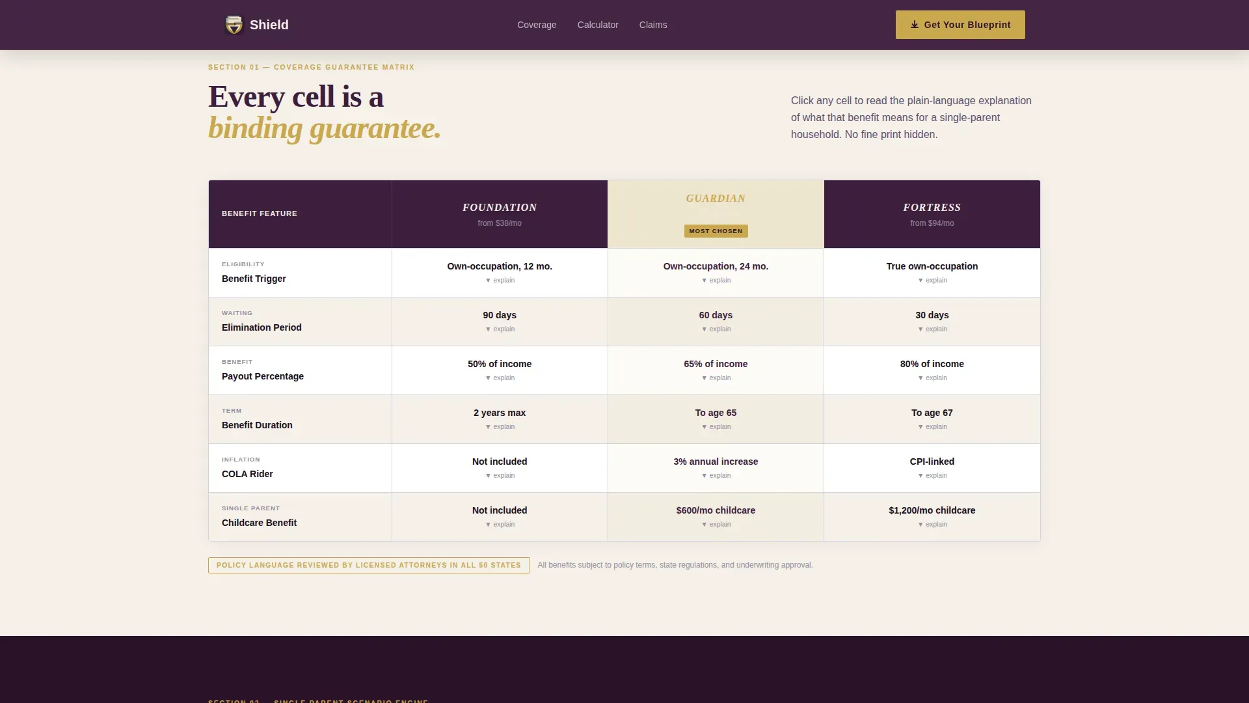Expand explain under To age 67
The image size is (1249, 703).
point(932,427)
